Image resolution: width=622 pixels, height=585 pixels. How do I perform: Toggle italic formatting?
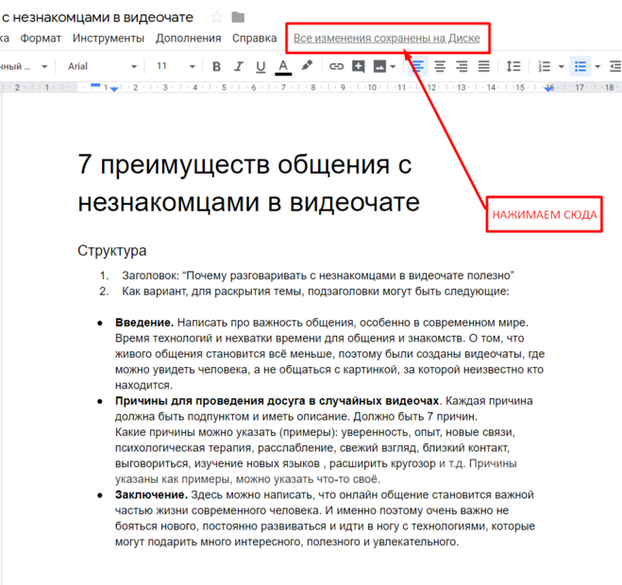coord(238,66)
